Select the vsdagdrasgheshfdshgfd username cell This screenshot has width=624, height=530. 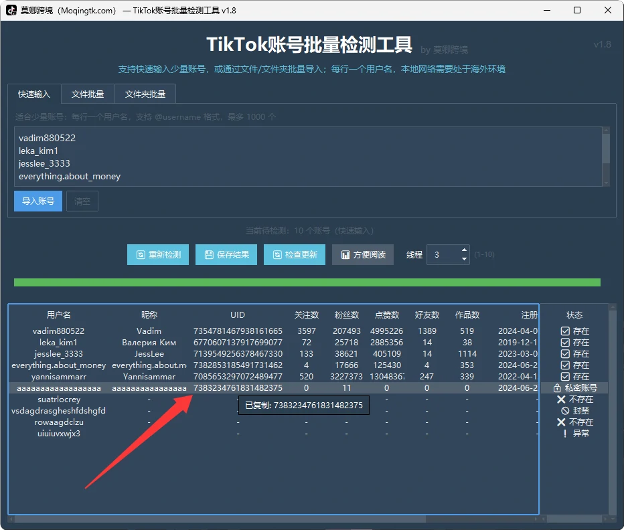(58, 411)
